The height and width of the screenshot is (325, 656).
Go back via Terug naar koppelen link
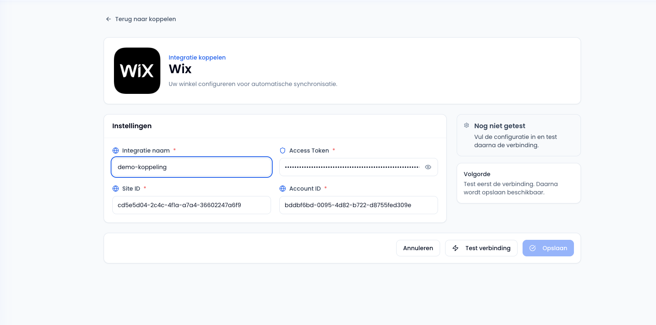(141, 19)
